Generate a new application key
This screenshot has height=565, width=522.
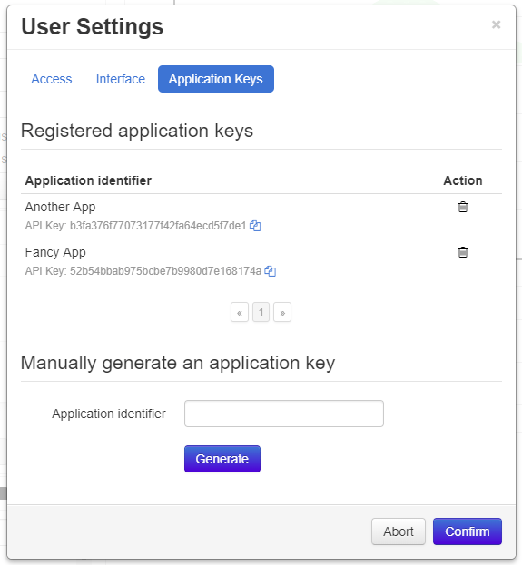tap(222, 459)
